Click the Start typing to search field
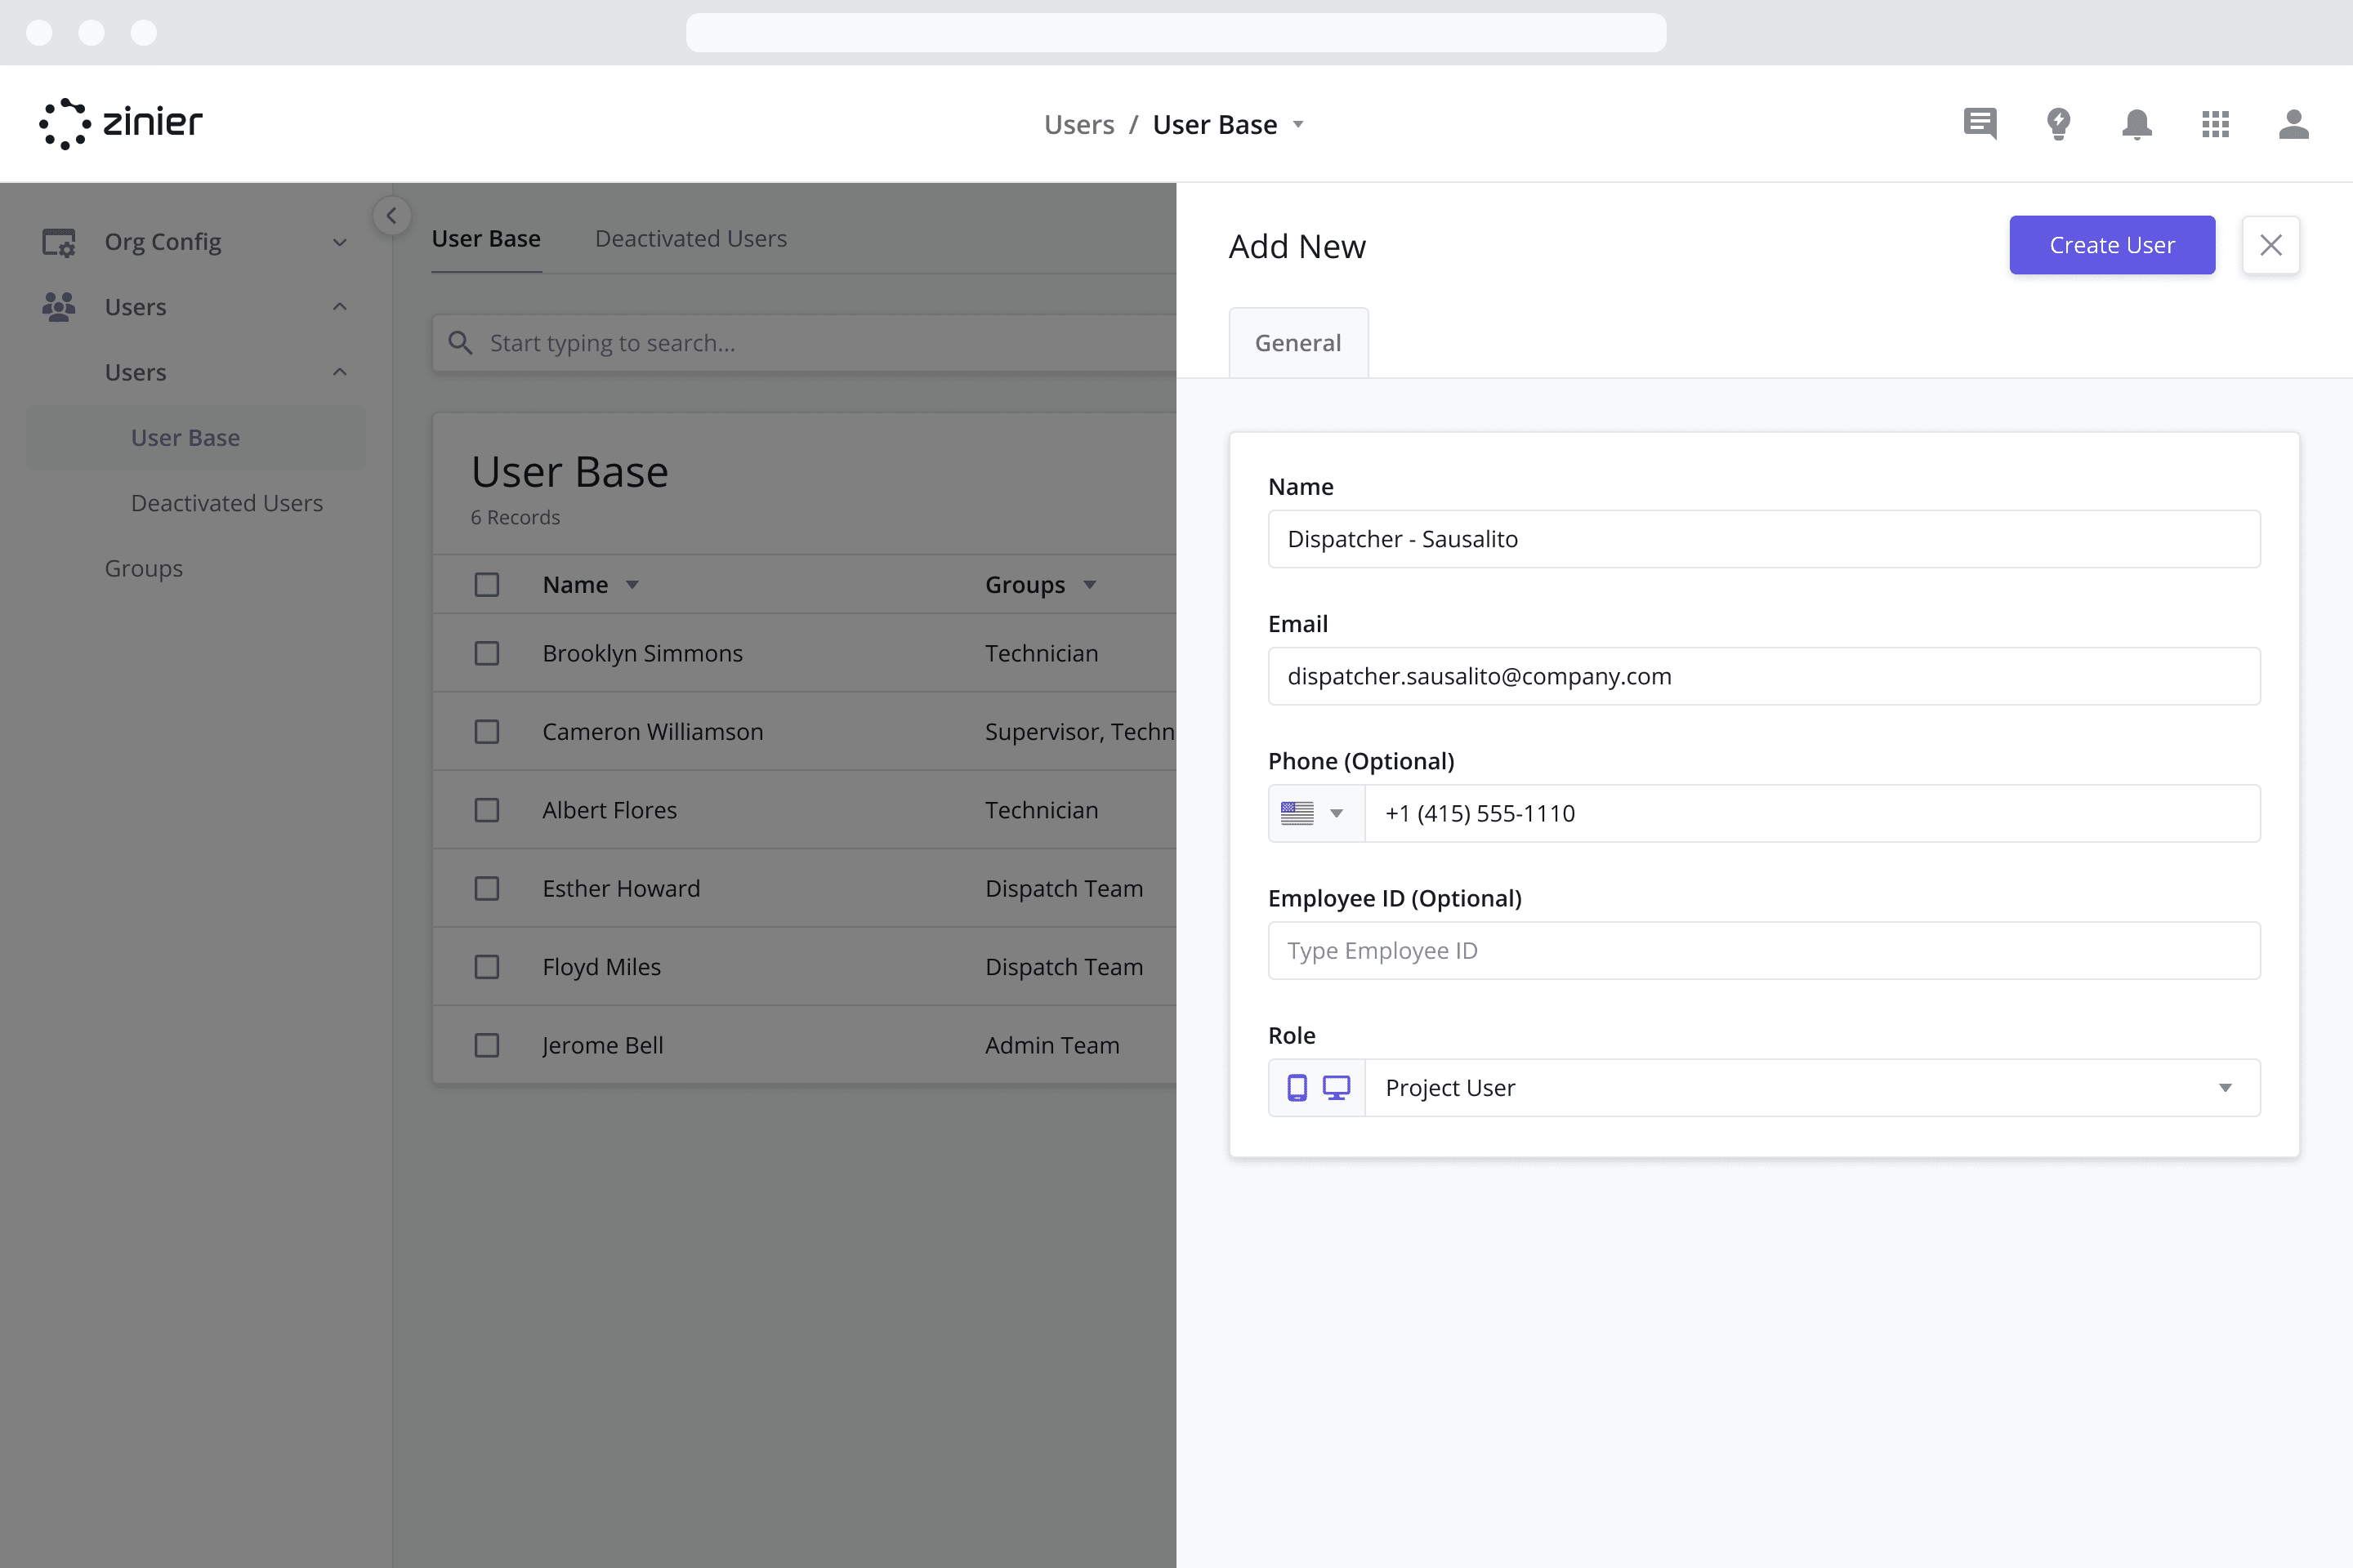Screen dimensions: 2353x1568 pyautogui.click(x=803, y=343)
